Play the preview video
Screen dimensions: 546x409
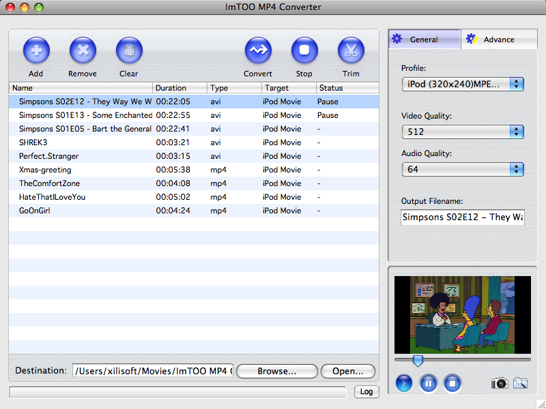(404, 384)
